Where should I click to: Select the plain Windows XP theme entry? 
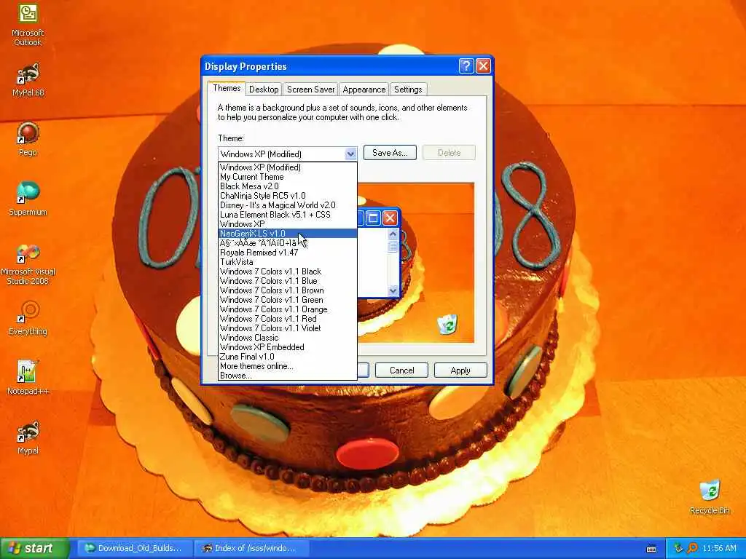287,224
